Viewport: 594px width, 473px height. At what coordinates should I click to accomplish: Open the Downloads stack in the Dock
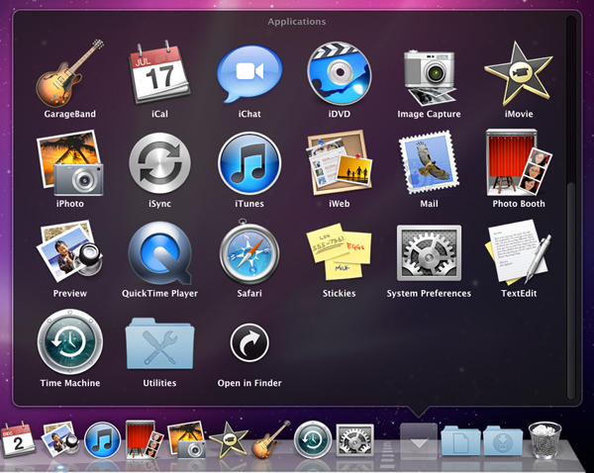click(x=503, y=441)
